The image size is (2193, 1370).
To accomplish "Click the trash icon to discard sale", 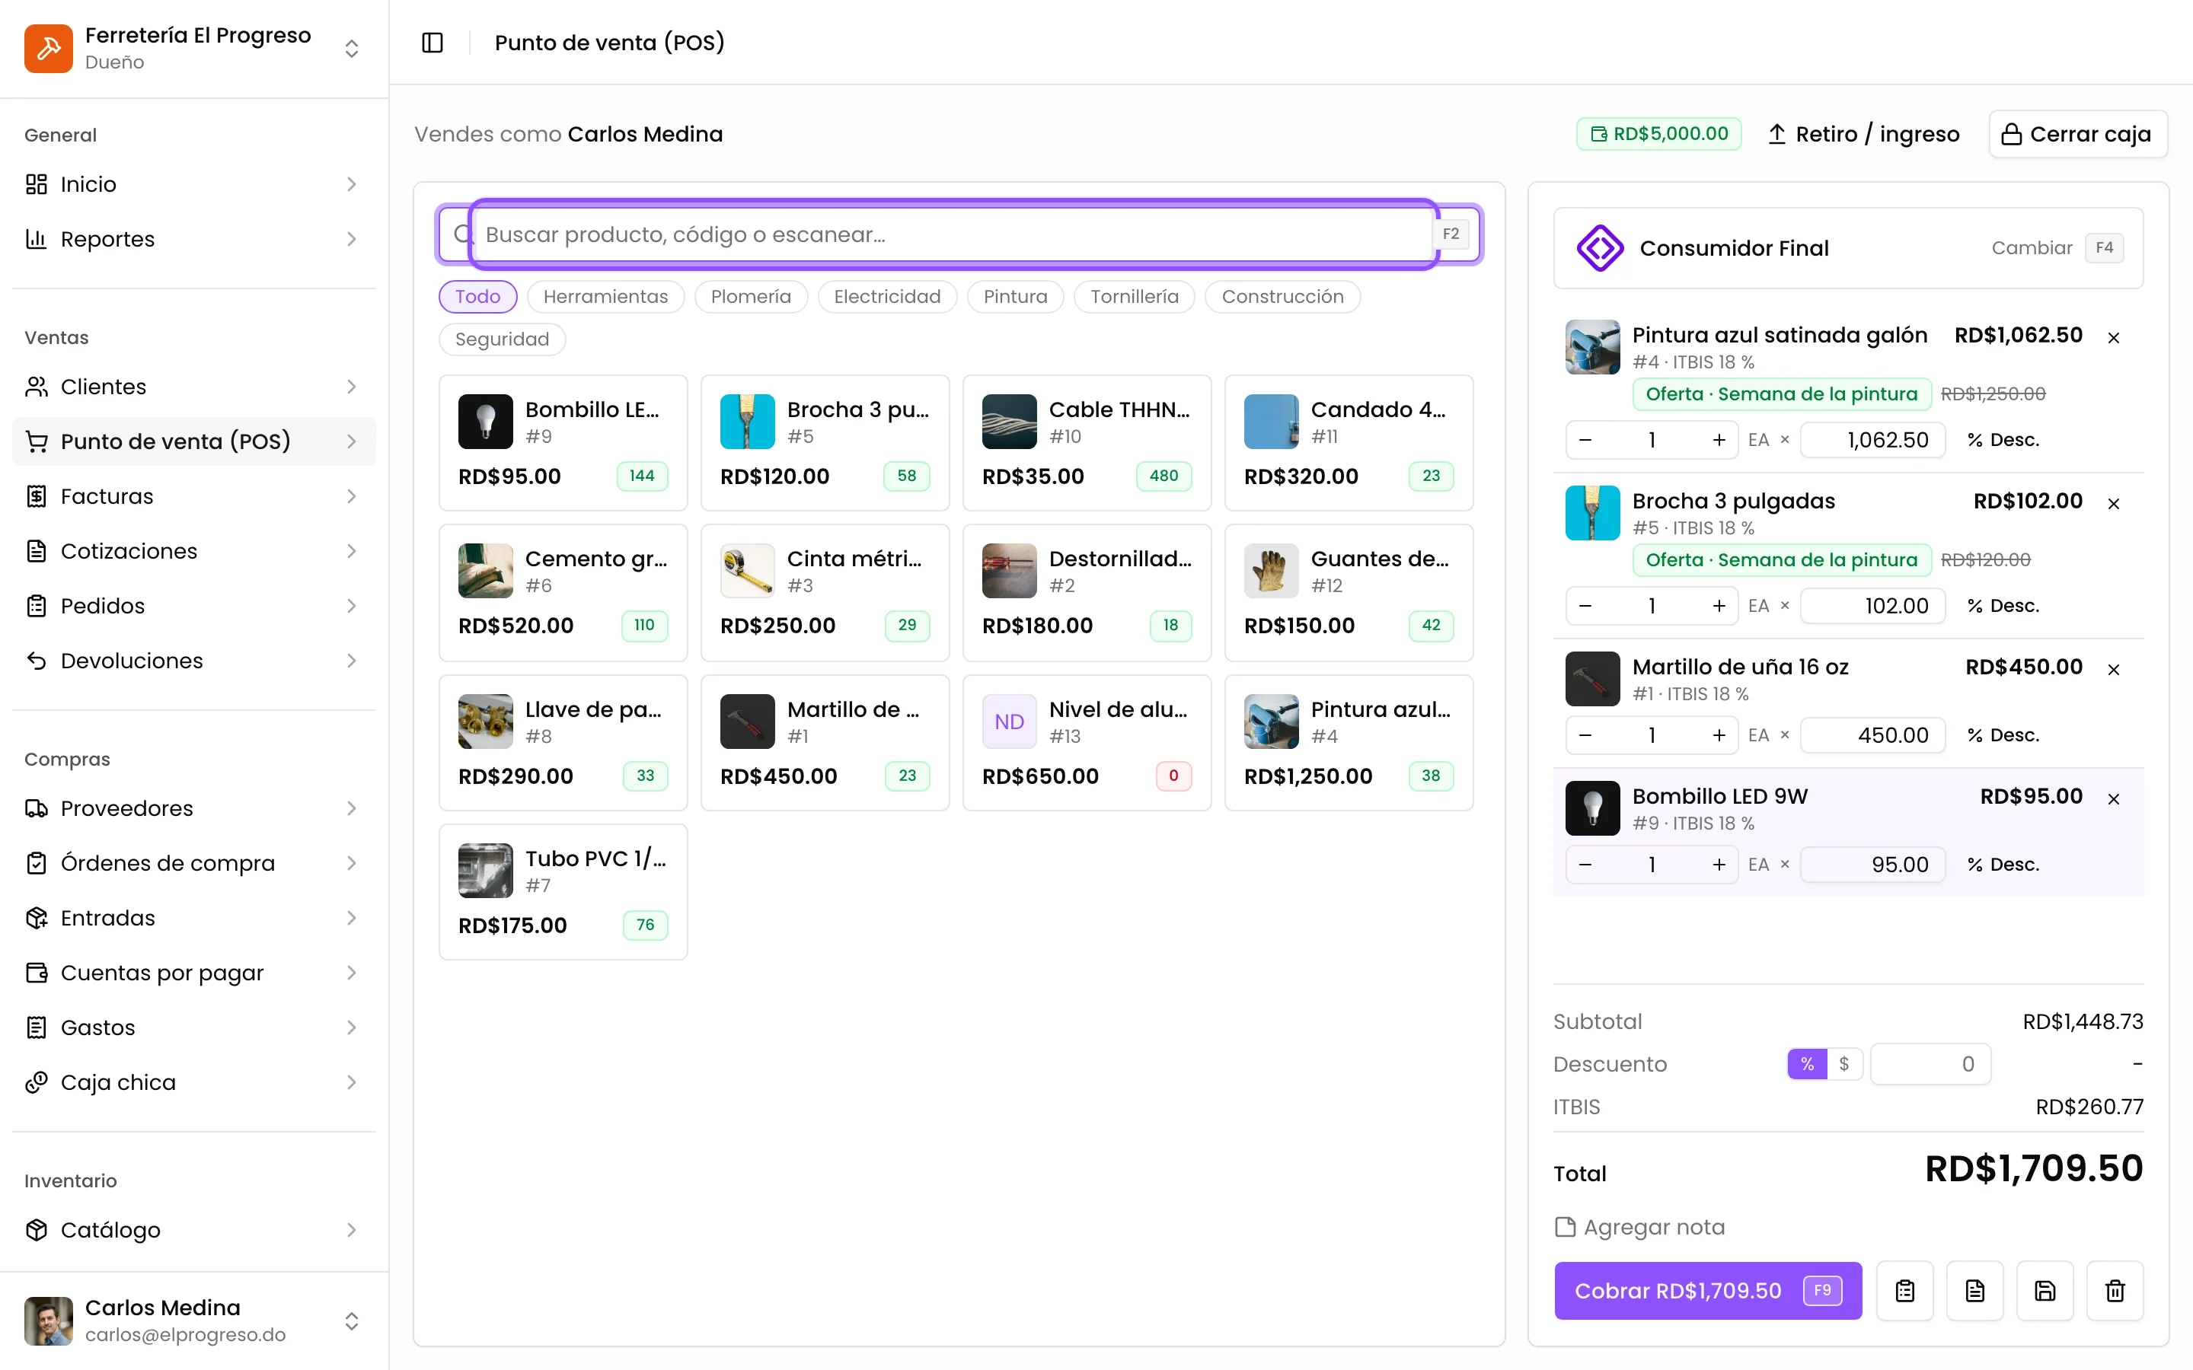I will (2114, 1290).
